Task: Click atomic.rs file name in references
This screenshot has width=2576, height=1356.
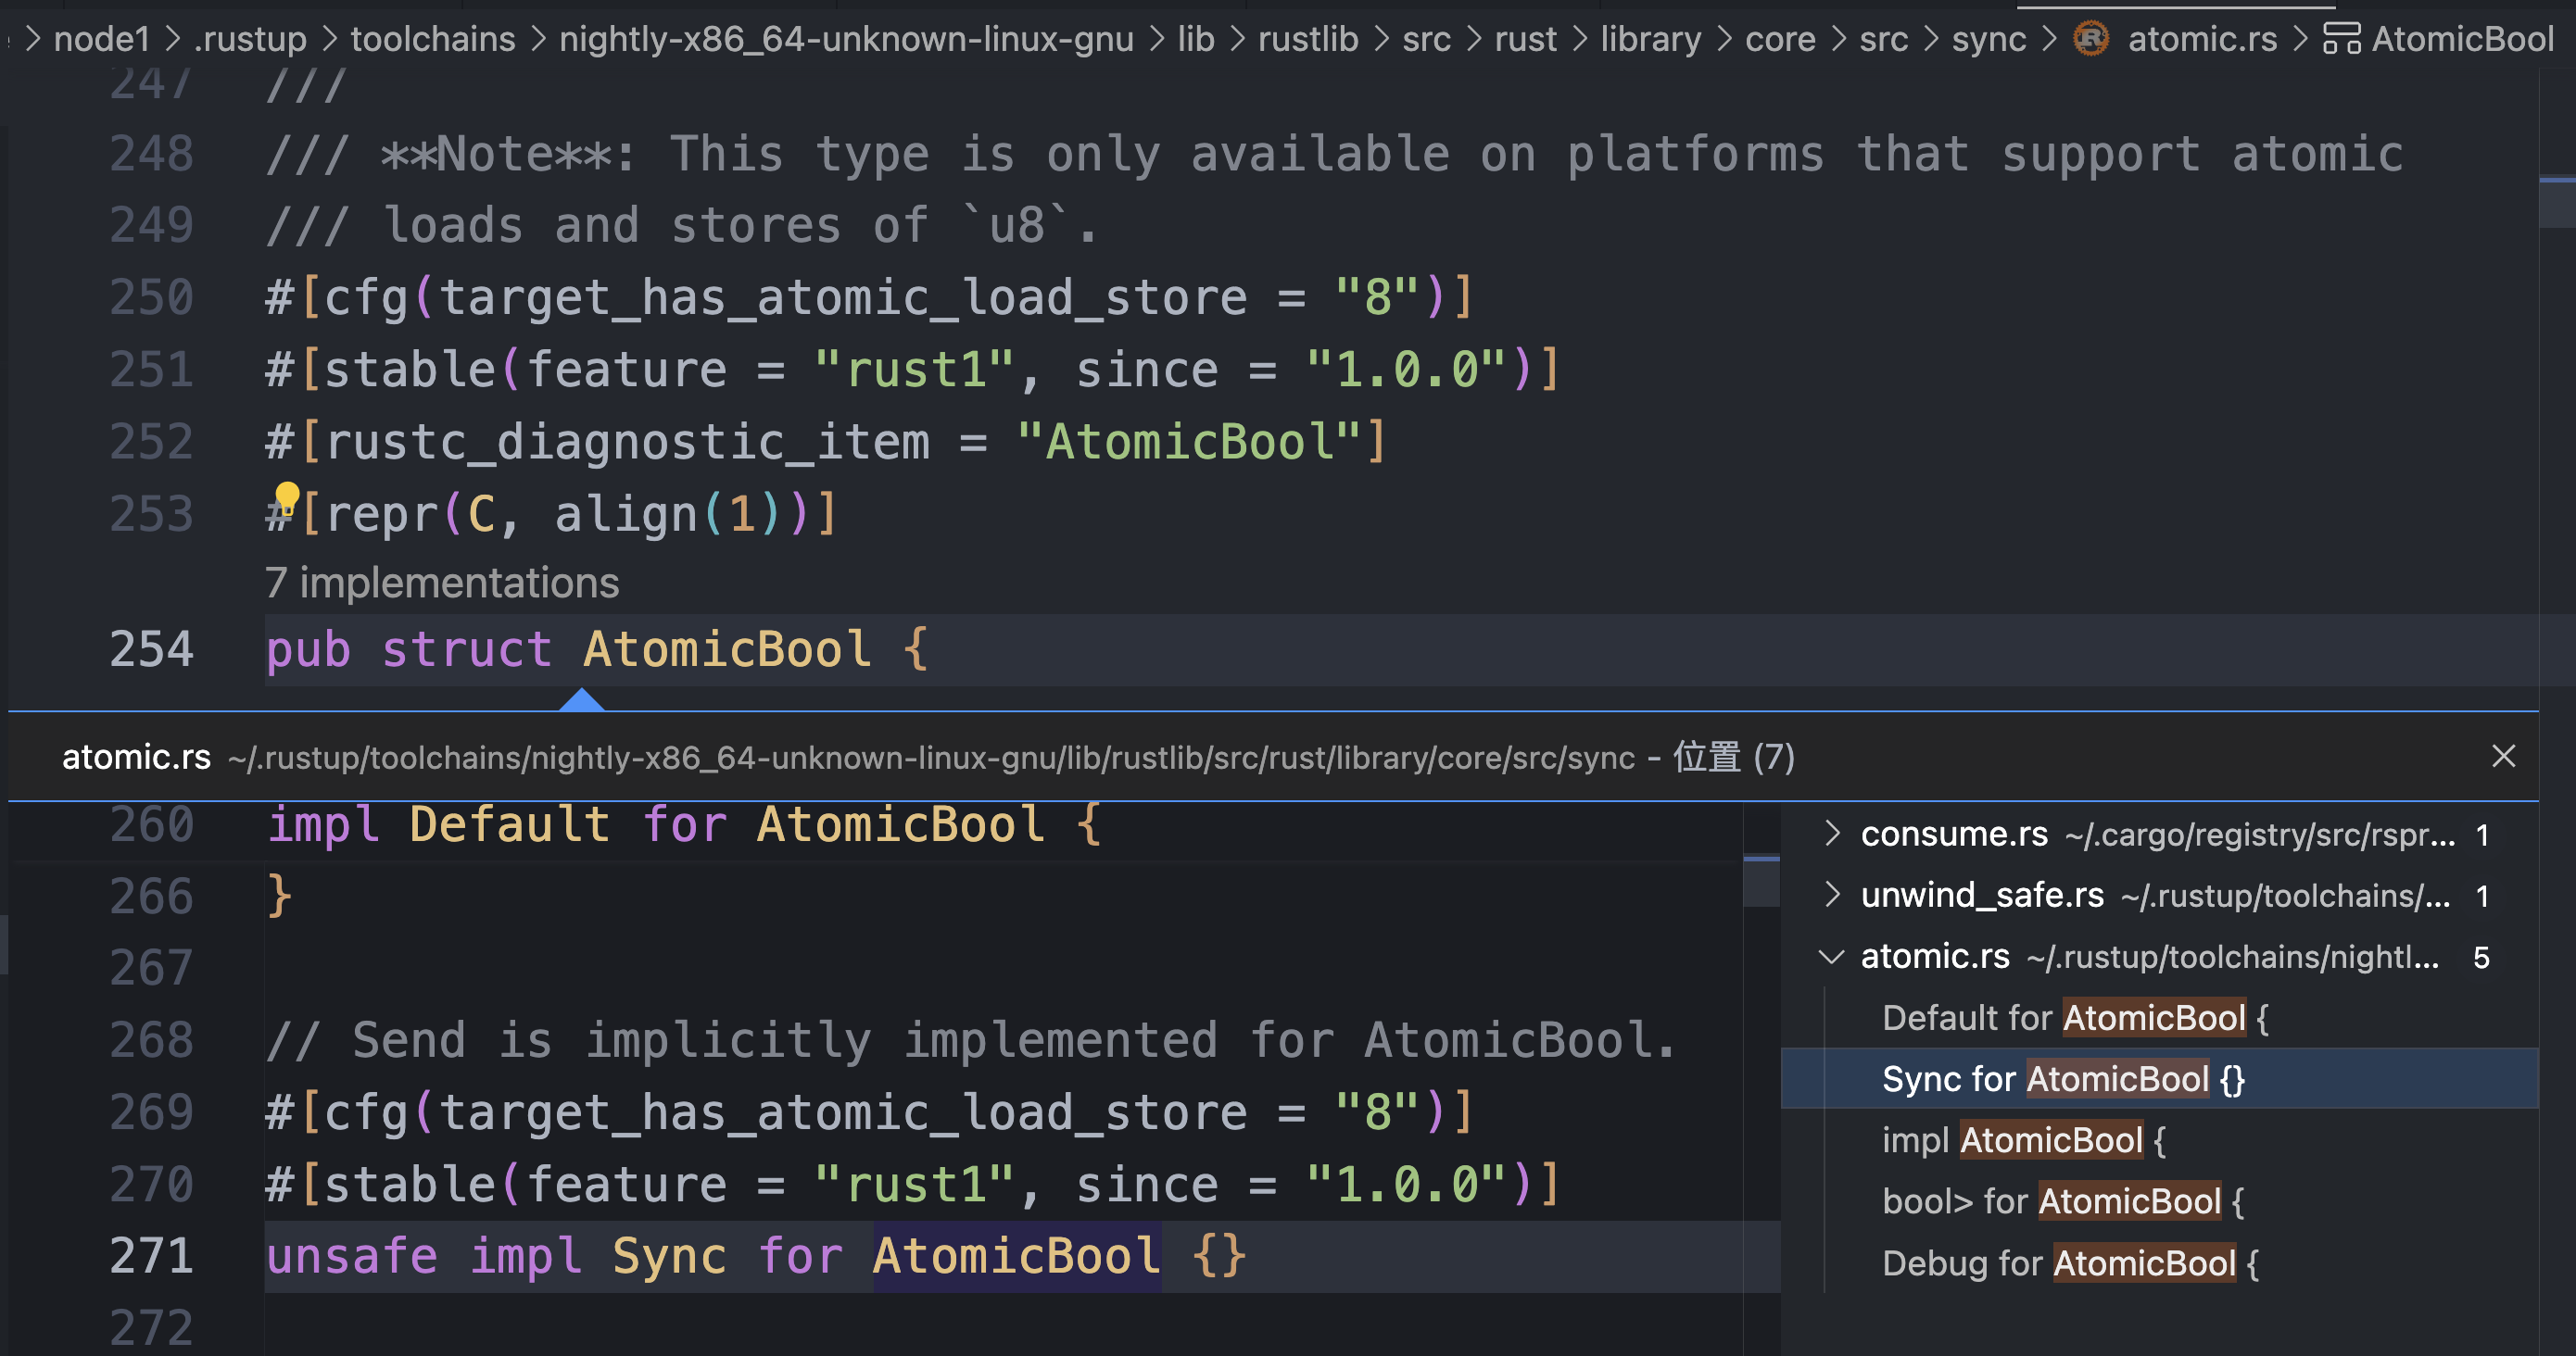Action: (x=1935, y=956)
